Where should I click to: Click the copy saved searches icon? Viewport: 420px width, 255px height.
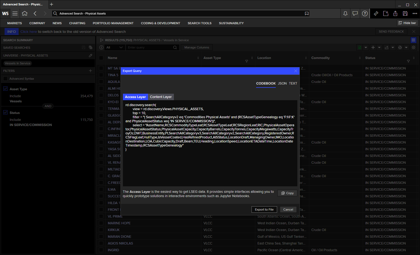click(91, 47)
